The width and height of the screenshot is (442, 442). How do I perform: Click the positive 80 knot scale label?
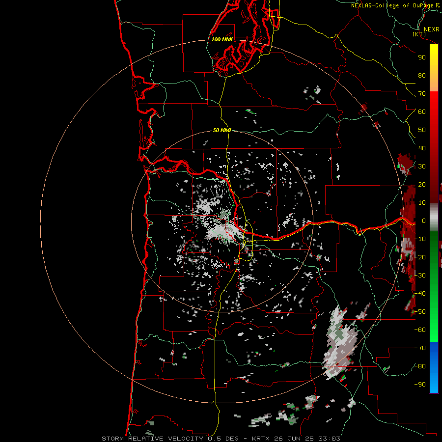(422, 76)
